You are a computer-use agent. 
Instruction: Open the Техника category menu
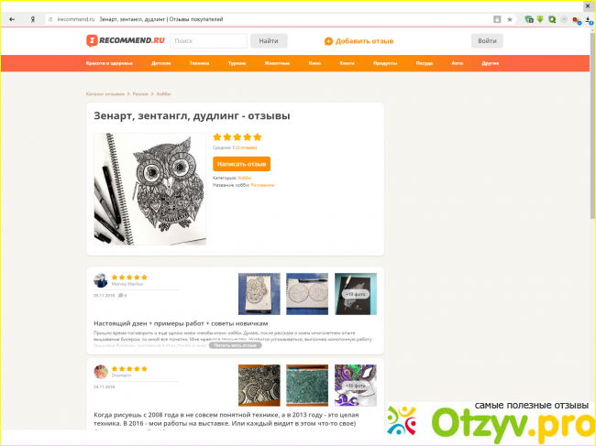pos(199,63)
